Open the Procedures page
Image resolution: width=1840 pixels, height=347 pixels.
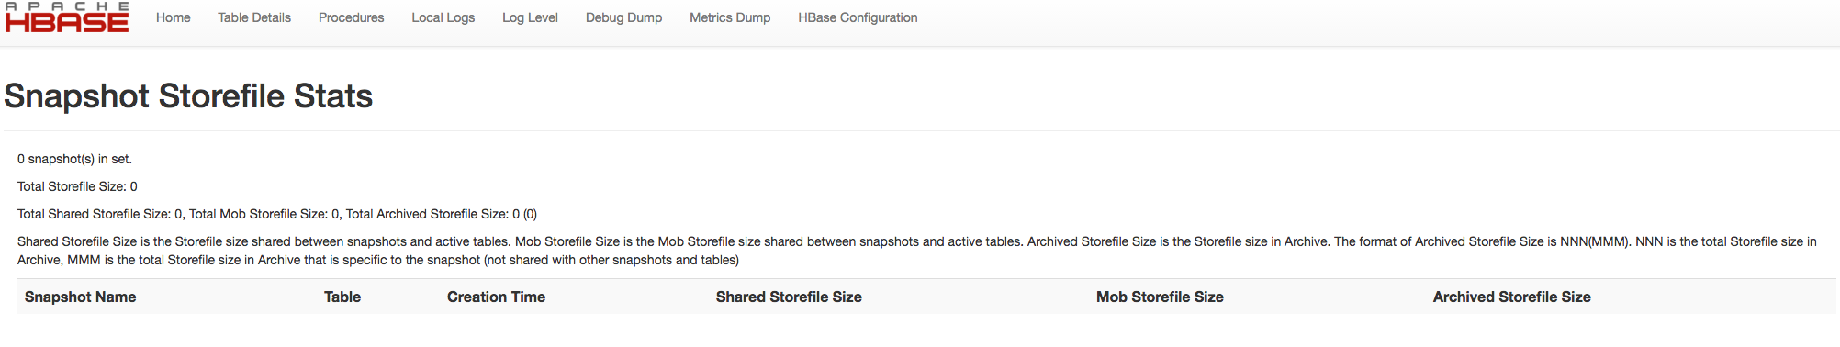352,17
